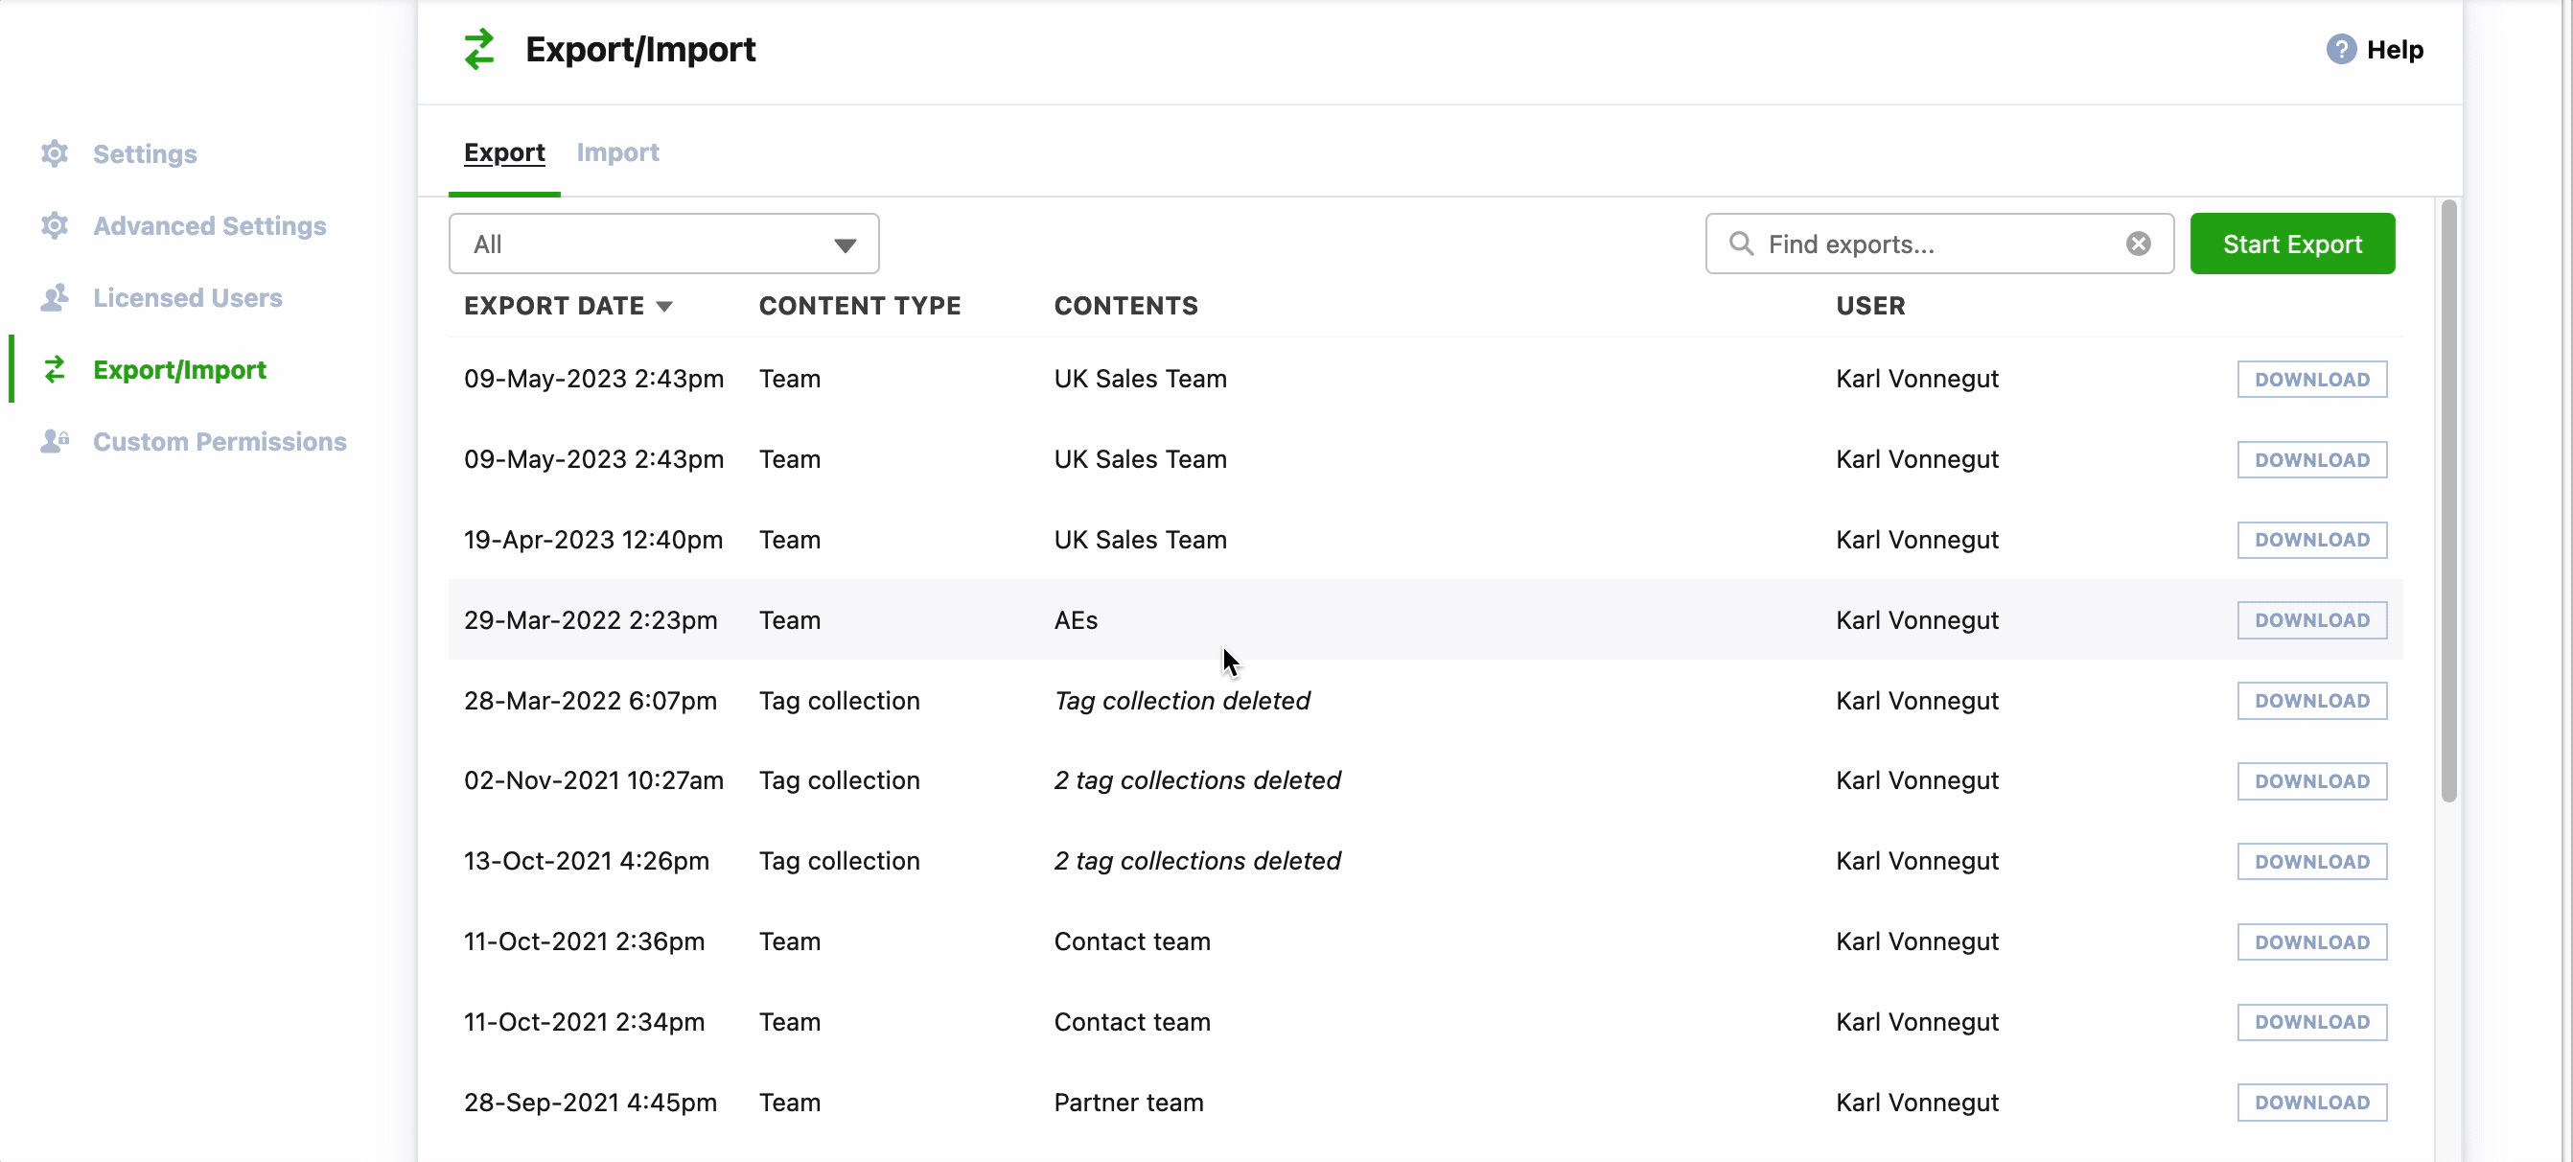2573x1162 pixels.
Task: Download the 02-Nov-2021 tag collection export
Action: tap(2311, 780)
